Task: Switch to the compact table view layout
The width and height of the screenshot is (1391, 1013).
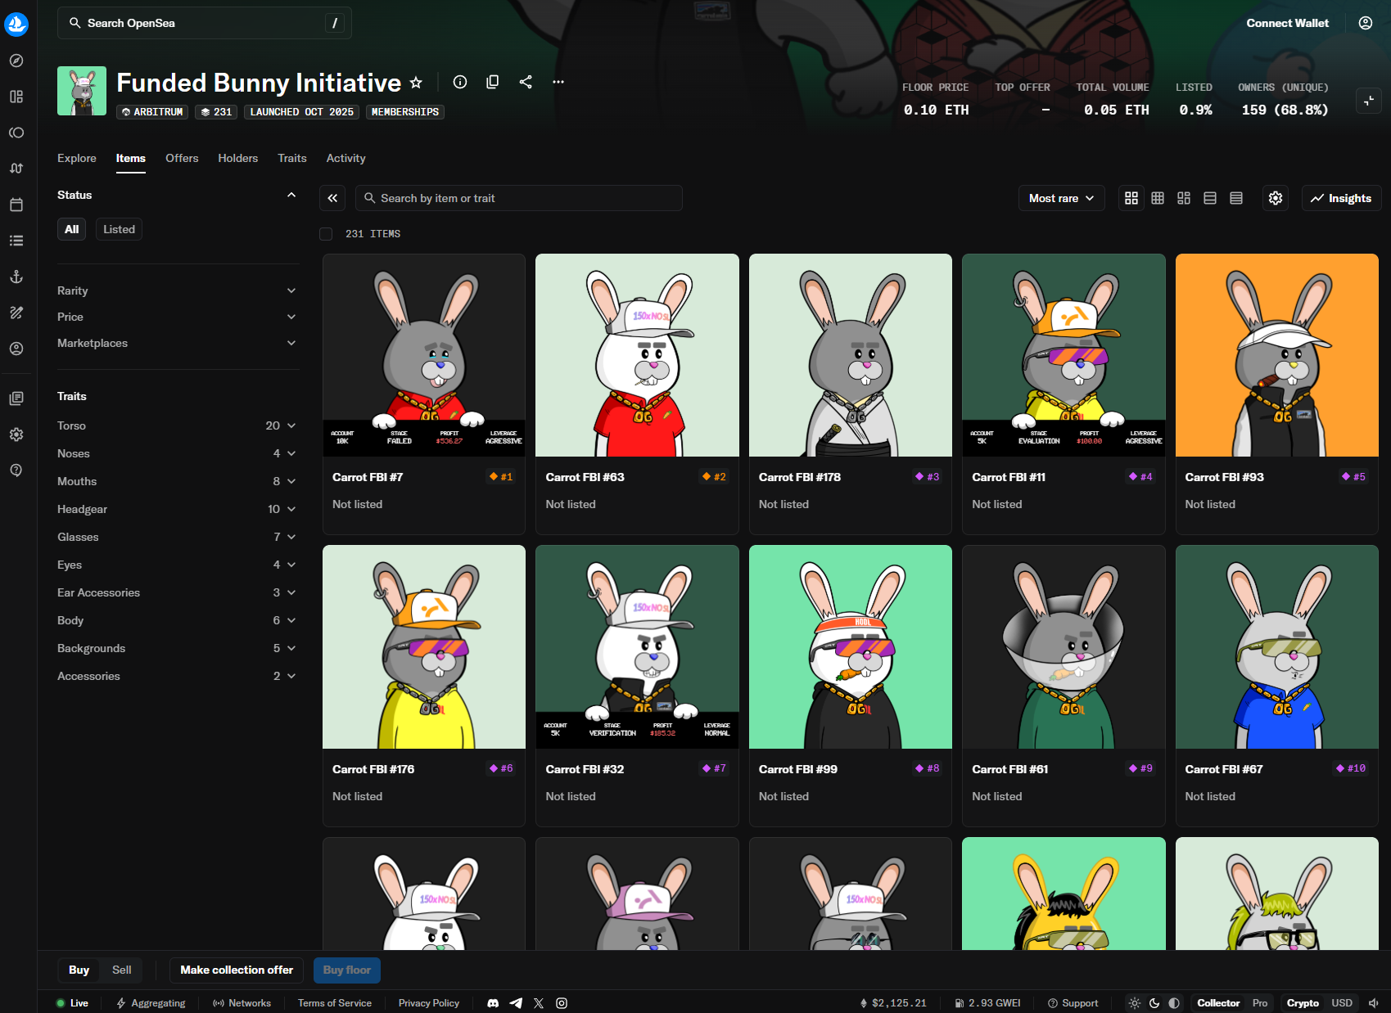Action: click(x=1236, y=198)
